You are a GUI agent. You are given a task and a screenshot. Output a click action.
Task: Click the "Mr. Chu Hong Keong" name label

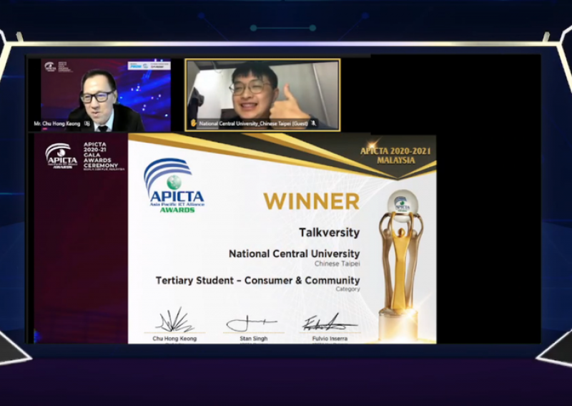[57, 123]
